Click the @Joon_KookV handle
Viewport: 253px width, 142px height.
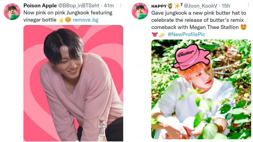click(201, 6)
